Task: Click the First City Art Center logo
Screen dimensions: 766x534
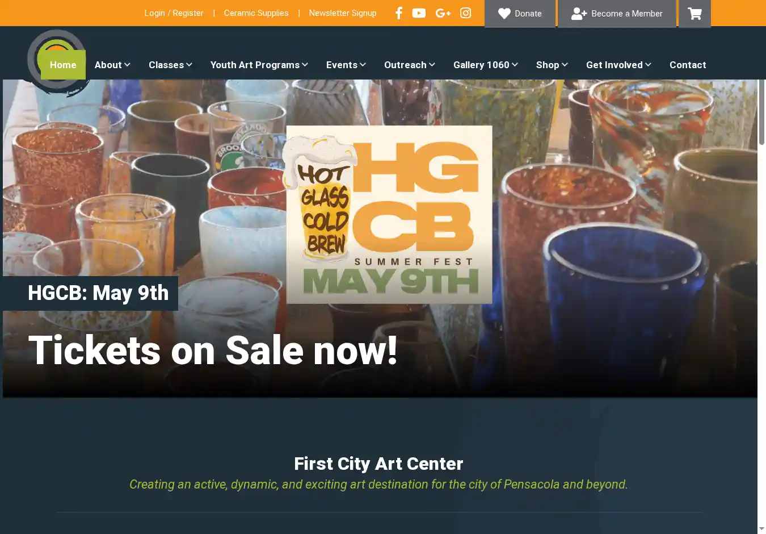Action: (57, 62)
